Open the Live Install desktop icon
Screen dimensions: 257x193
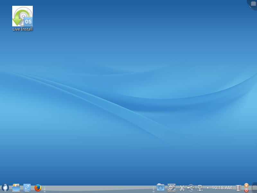point(22,16)
